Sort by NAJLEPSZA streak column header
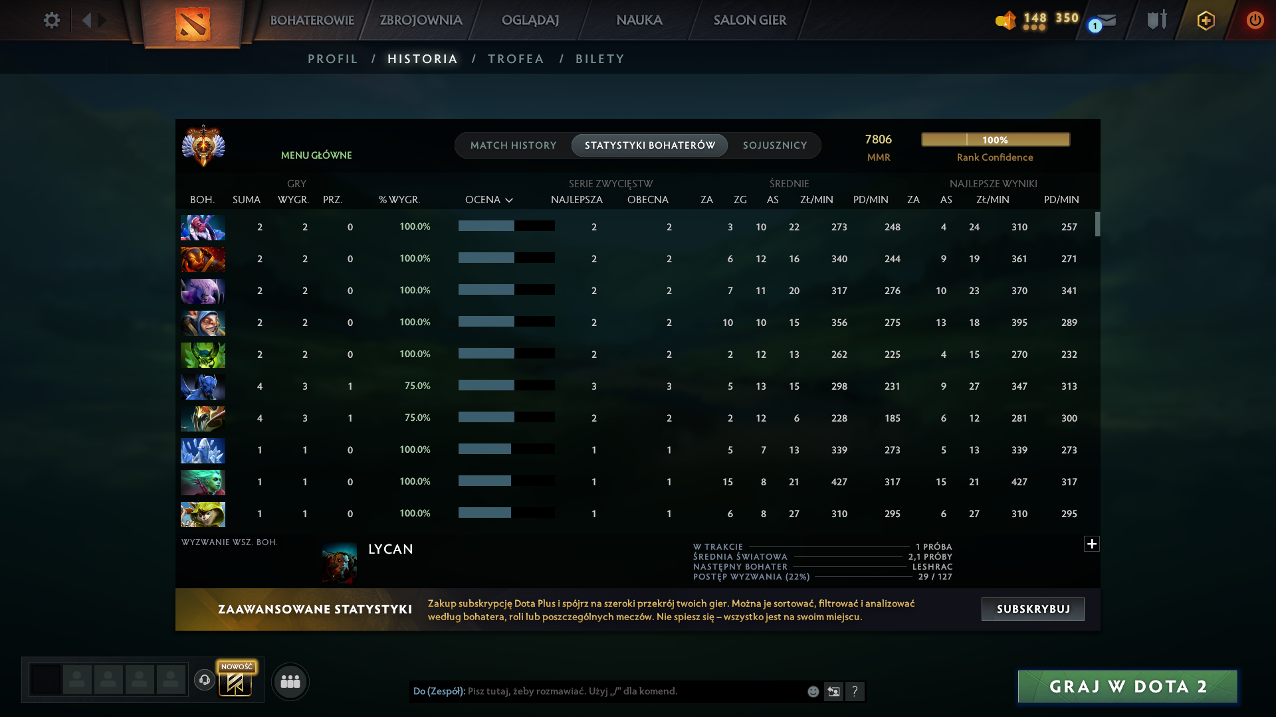The width and height of the screenshot is (1276, 717). [576, 200]
